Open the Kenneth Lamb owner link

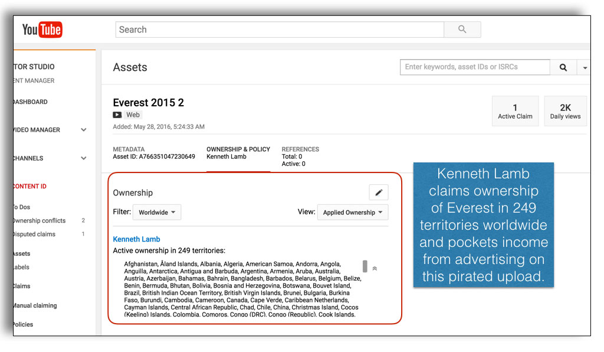[136, 239]
